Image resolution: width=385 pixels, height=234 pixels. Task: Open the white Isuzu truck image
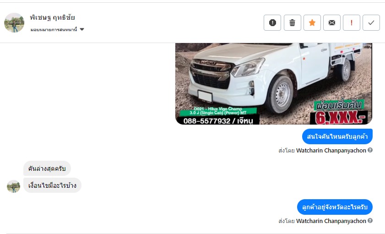click(x=274, y=84)
